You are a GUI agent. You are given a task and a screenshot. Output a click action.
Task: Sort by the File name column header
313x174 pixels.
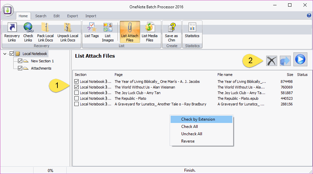225,75
